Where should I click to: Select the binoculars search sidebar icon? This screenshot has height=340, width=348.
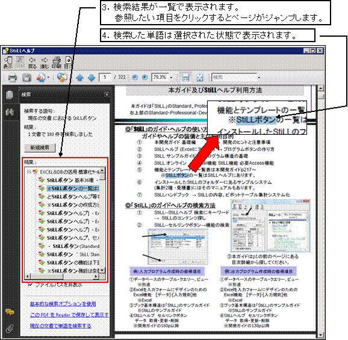coord(9,112)
